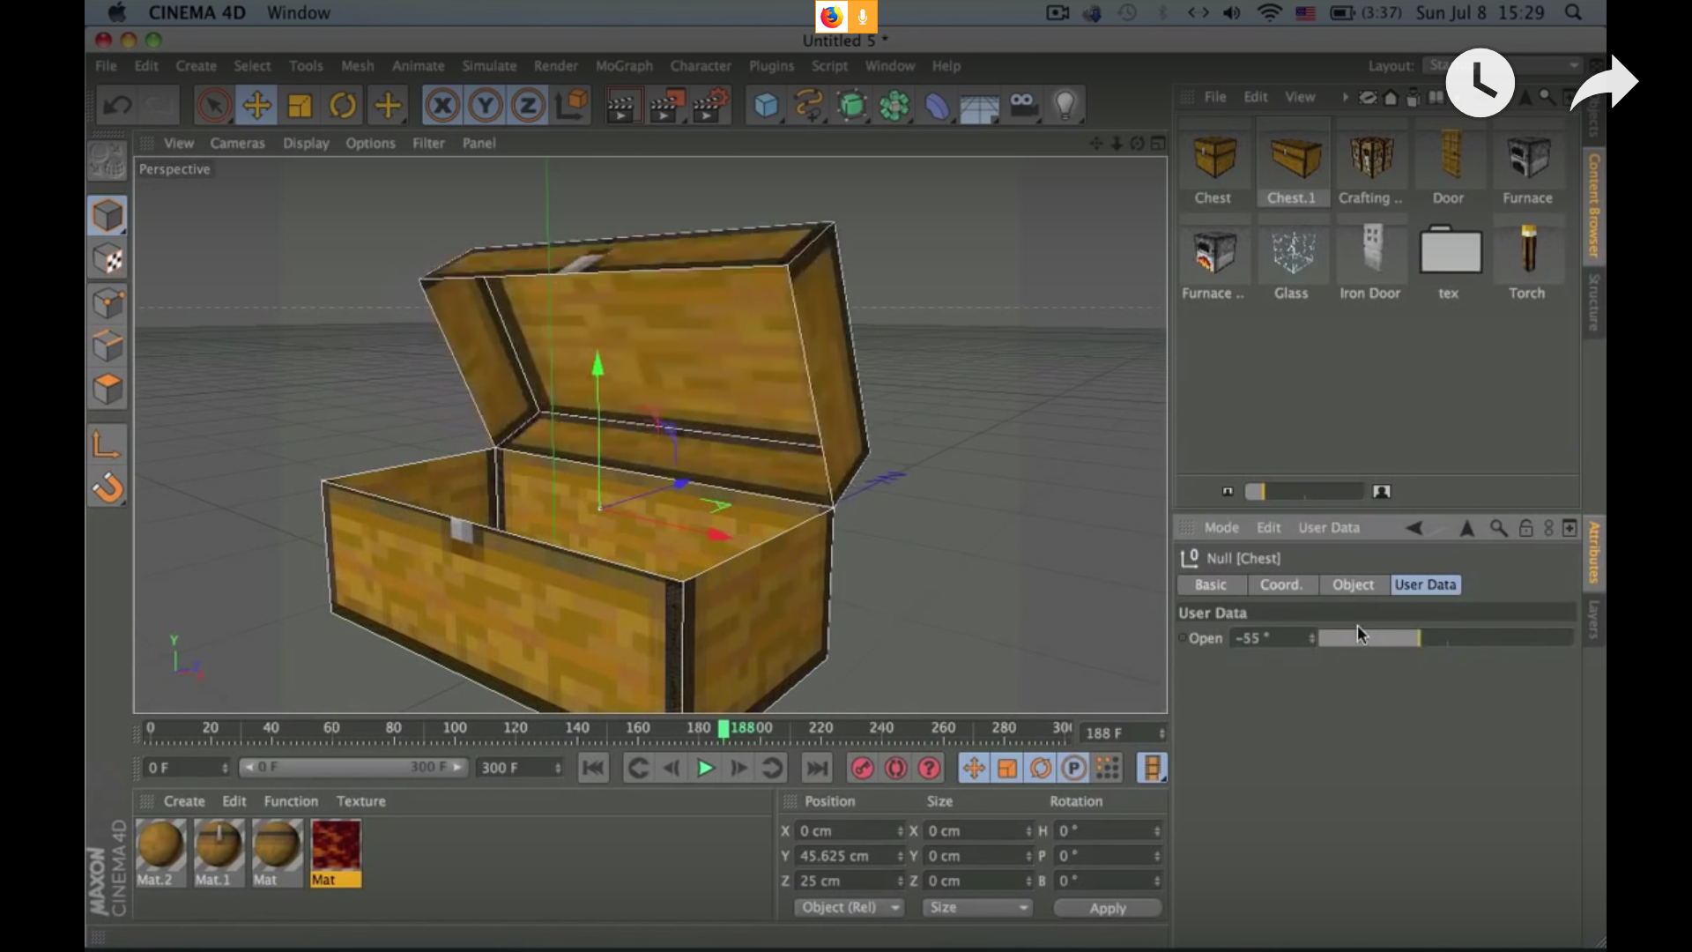The image size is (1692, 952).
Task: Add a Cube primitive object
Action: [767, 106]
